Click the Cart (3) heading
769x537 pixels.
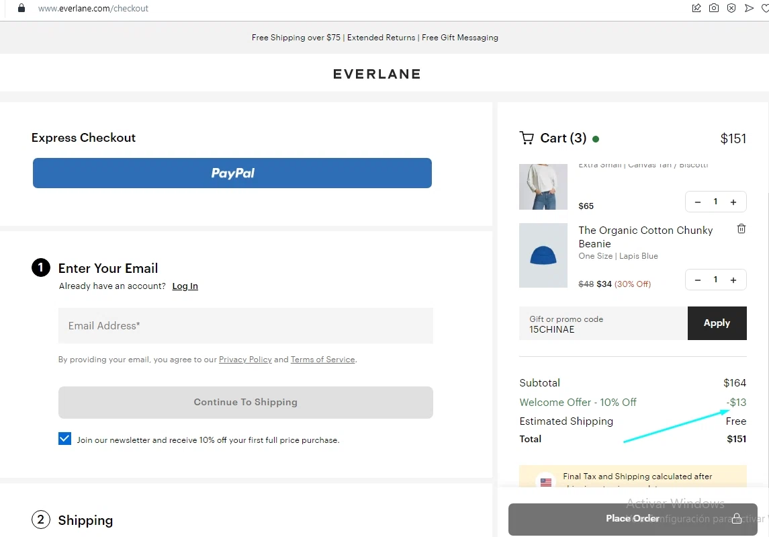(563, 138)
